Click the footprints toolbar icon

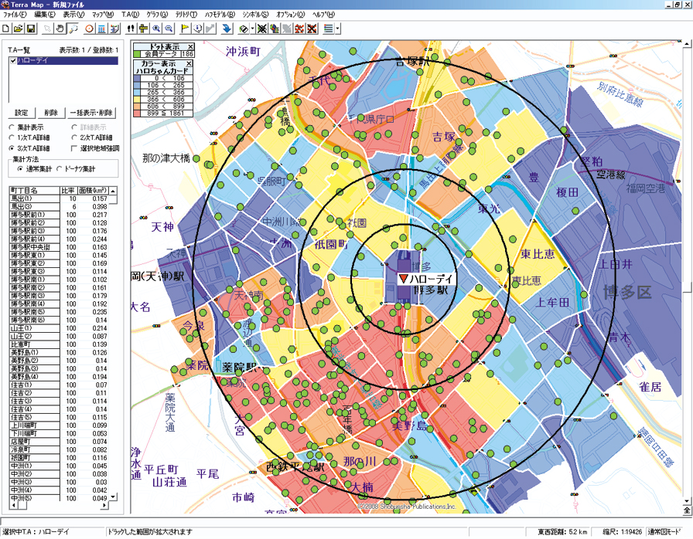coord(131,29)
